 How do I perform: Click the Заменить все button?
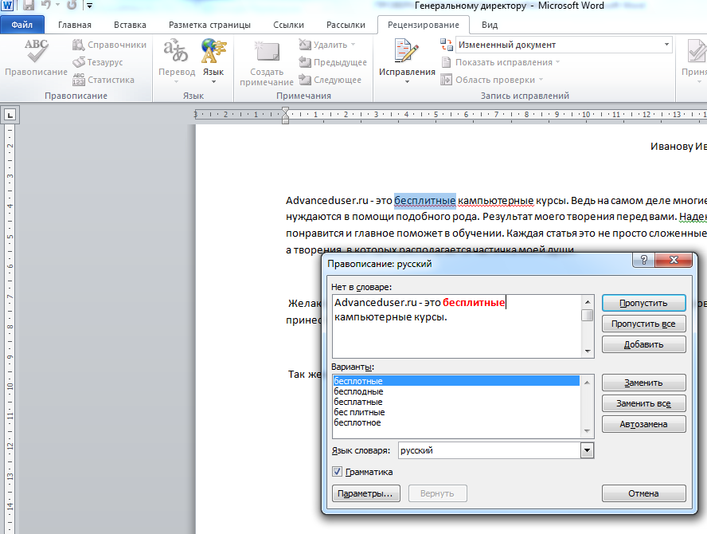click(643, 403)
